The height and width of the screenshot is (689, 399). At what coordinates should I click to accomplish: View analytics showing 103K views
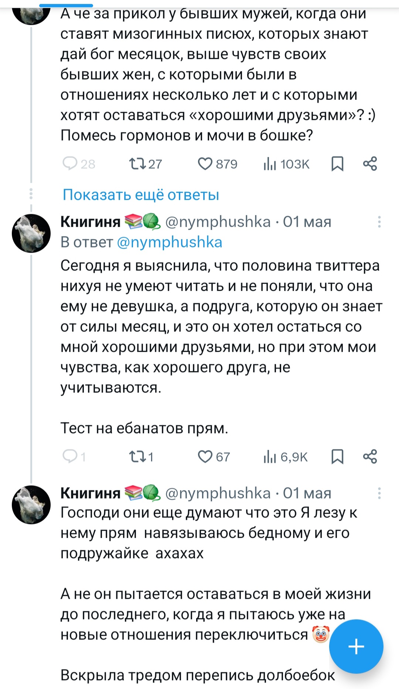[270, 163]
